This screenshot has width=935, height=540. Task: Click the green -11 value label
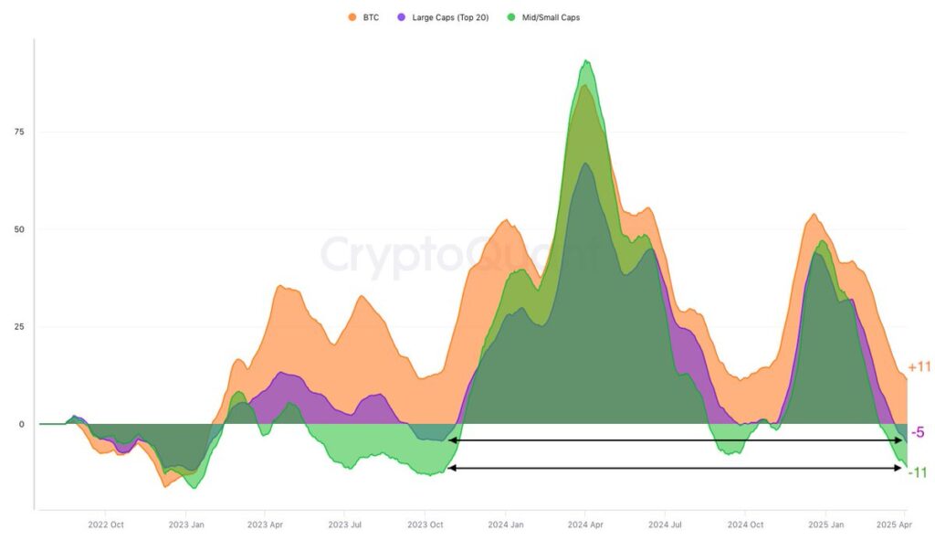pyautogui.click(x=918, y=472)
